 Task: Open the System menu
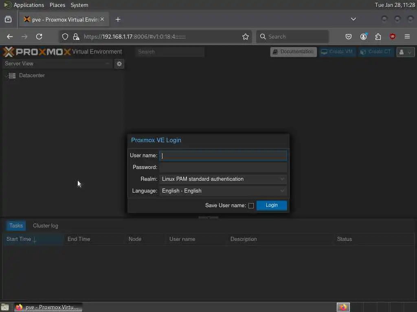point(79,5)
